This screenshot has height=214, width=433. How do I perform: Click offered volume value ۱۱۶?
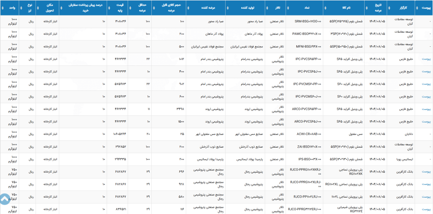coord(182,209)
